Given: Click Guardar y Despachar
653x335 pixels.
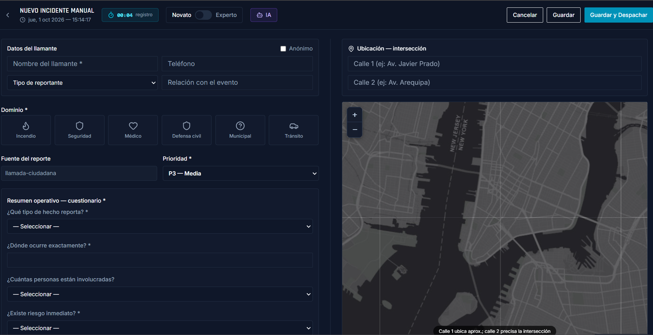Looking at the screenshot, I should pos(618,15).
